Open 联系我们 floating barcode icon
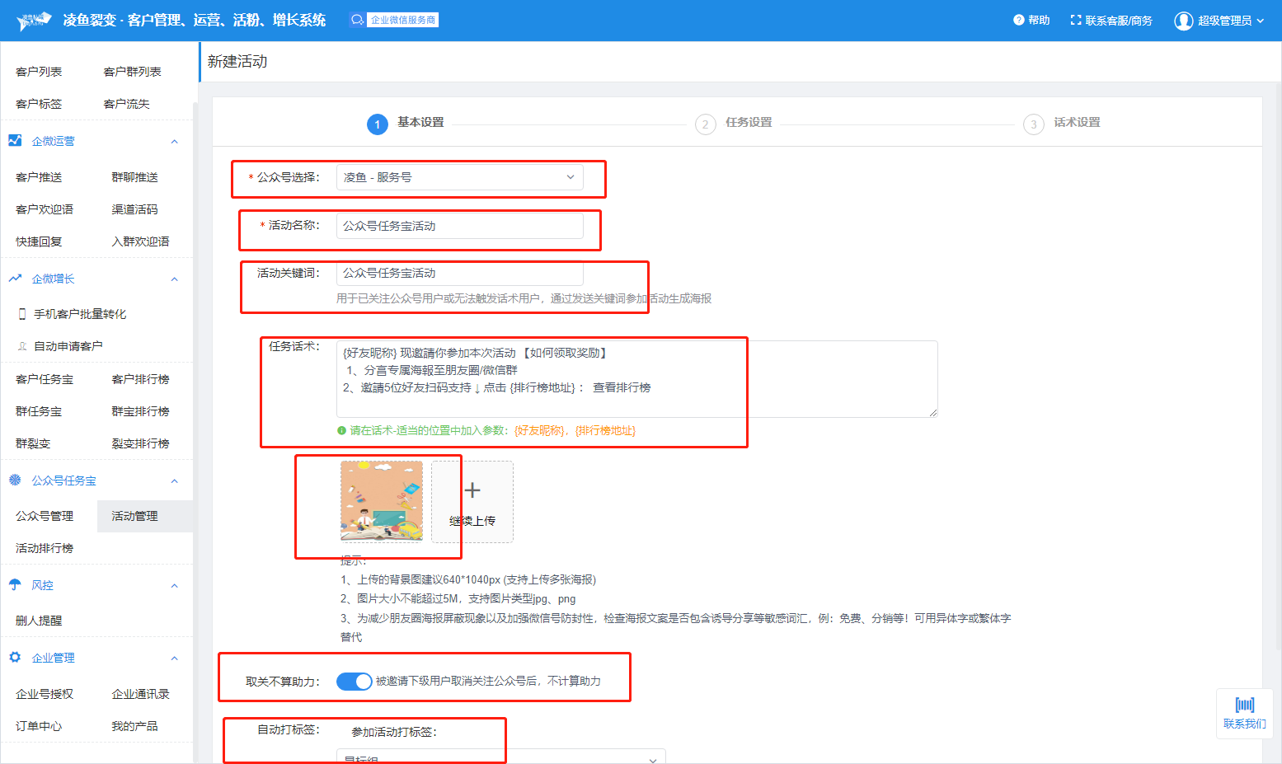1282x764 pixels. click(1244, 705)
